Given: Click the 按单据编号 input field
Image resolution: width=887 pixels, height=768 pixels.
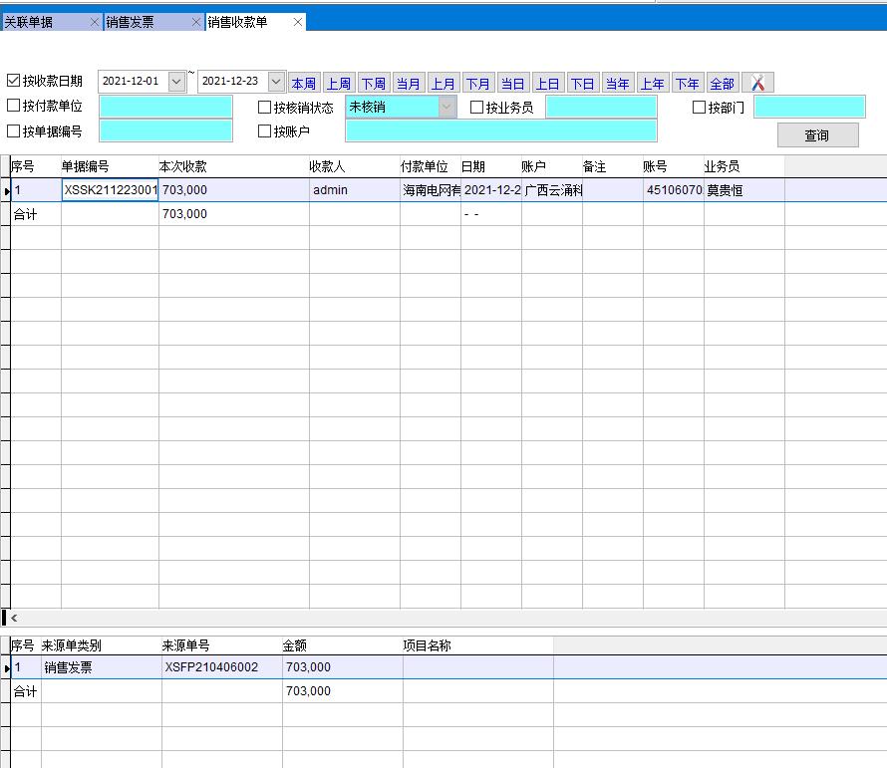Looking at the screenshot, I should [165, 130].
